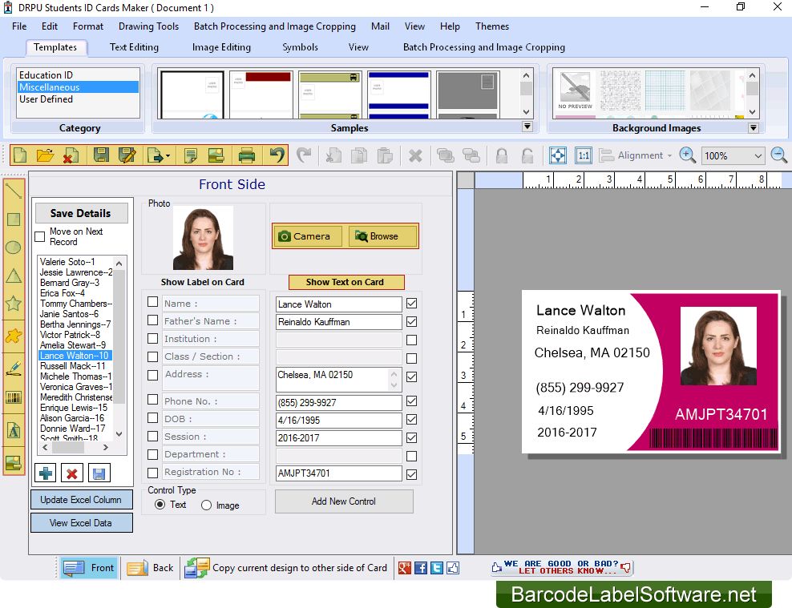Open the Themes menu
This screenshot has width=792, height=608.
(x=492, y=26)
